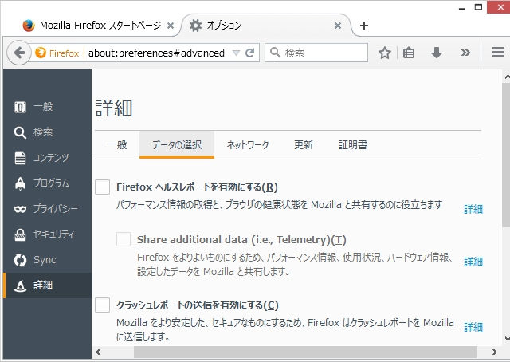Click the Firefox identity icon in address bar

tap(57, 53)
